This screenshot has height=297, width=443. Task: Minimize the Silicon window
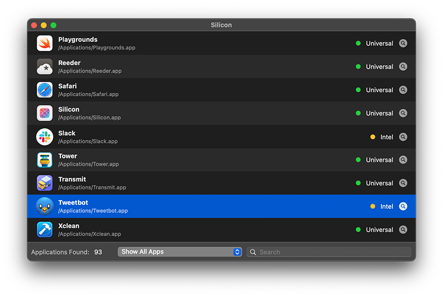tap(44, 25)
